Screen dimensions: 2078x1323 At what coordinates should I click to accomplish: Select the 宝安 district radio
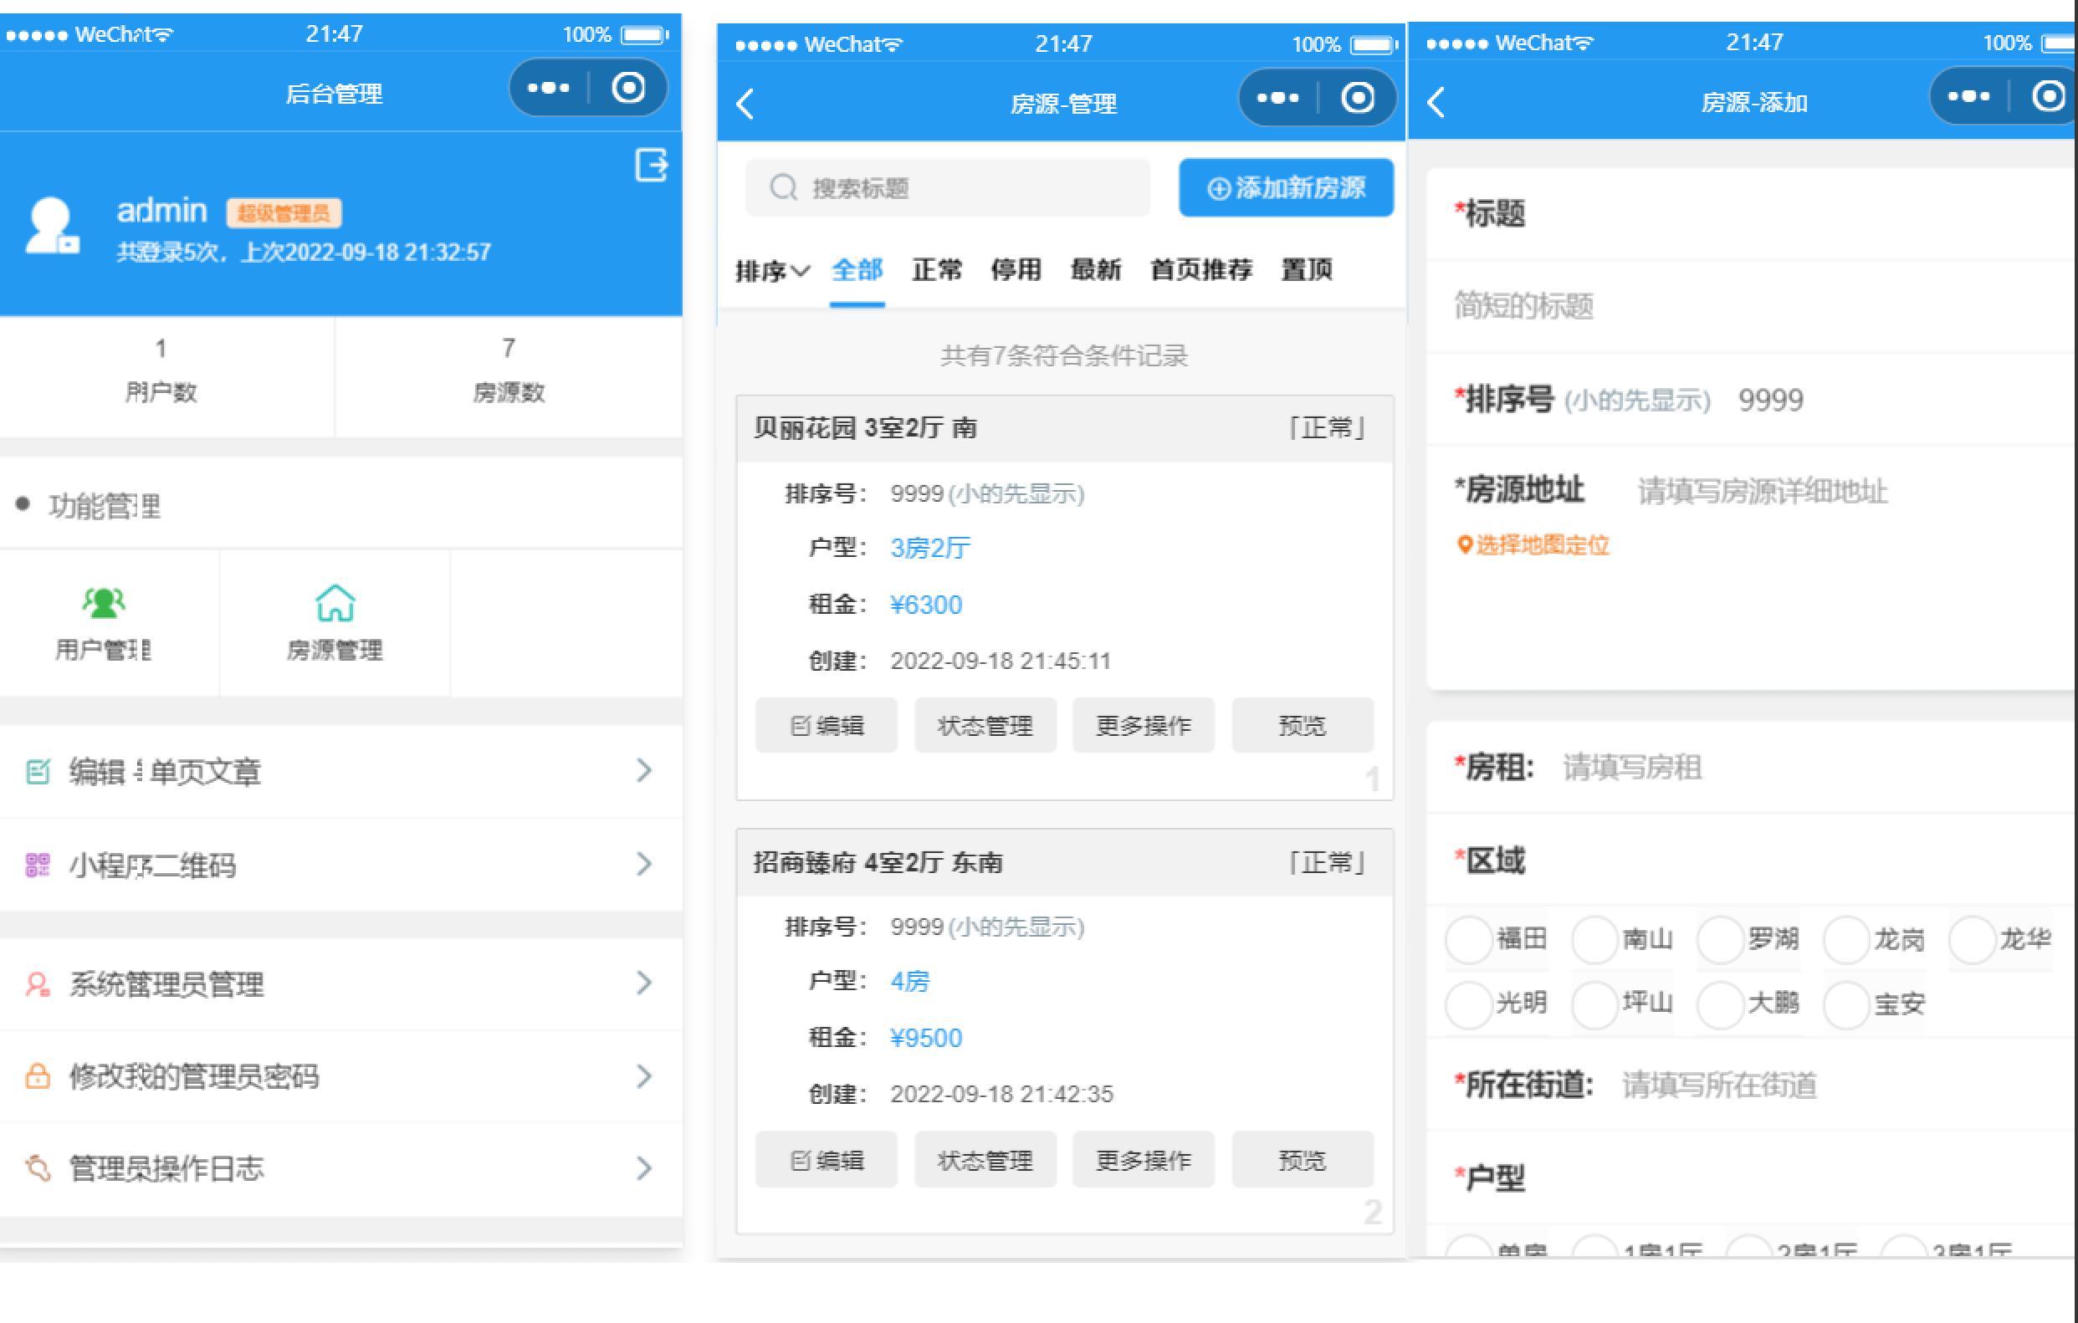pos(1846,1004)
